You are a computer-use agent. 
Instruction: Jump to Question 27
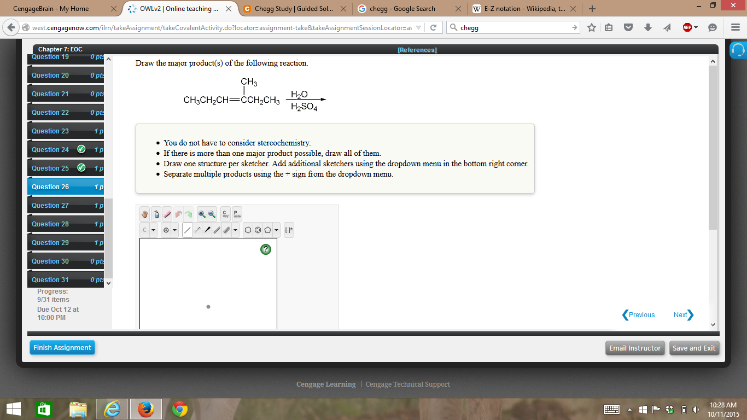point(66,206)
